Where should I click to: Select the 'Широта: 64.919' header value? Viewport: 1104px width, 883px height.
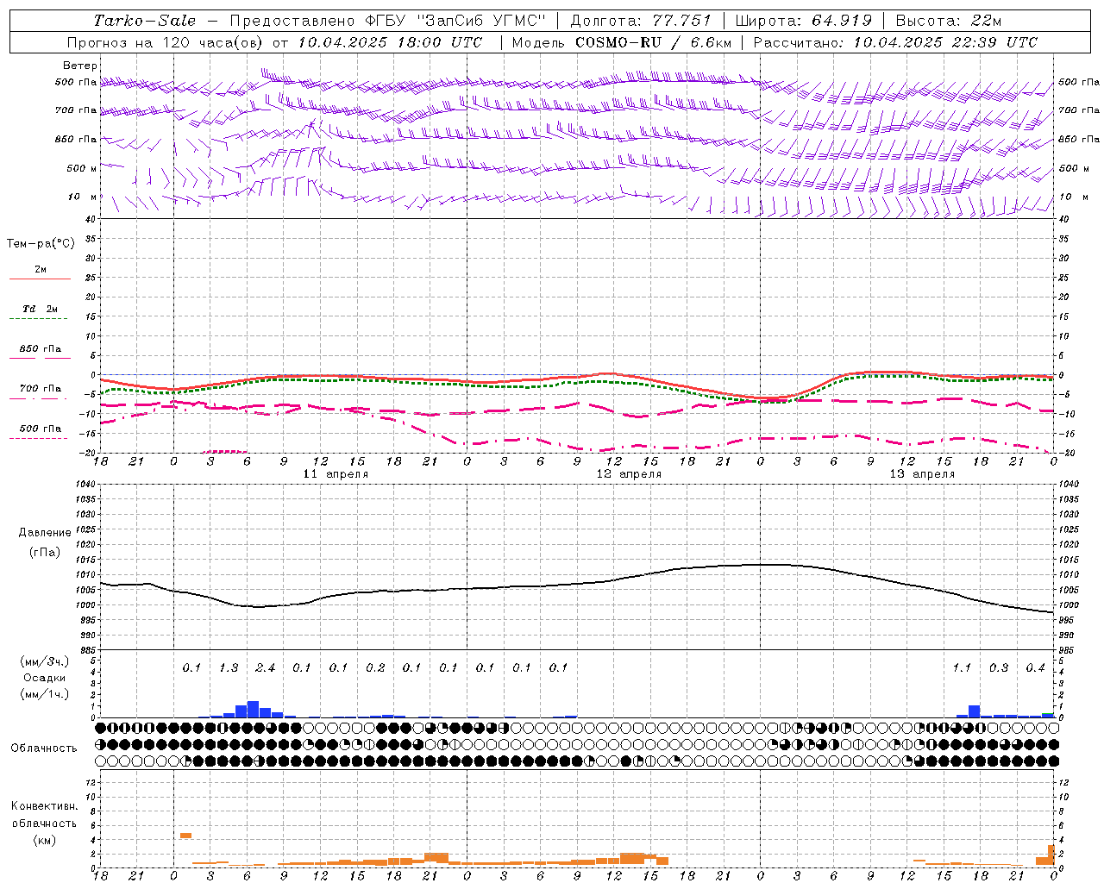[x=804, y=21]
